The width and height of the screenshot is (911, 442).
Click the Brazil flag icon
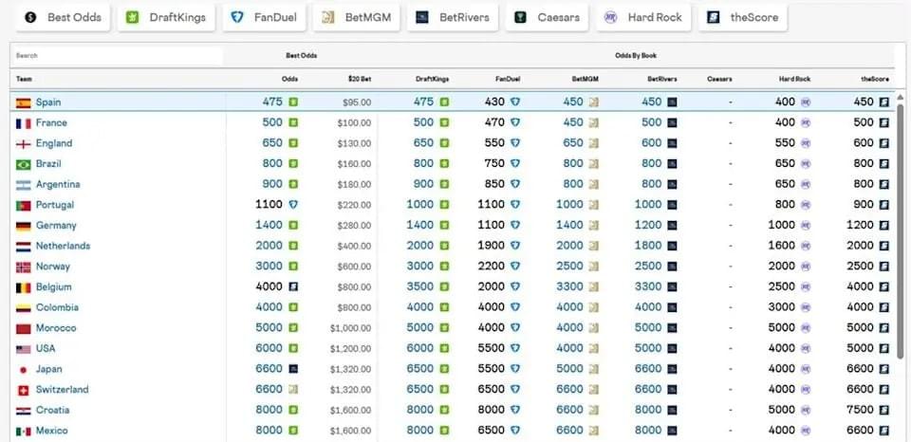coord(23,165)
